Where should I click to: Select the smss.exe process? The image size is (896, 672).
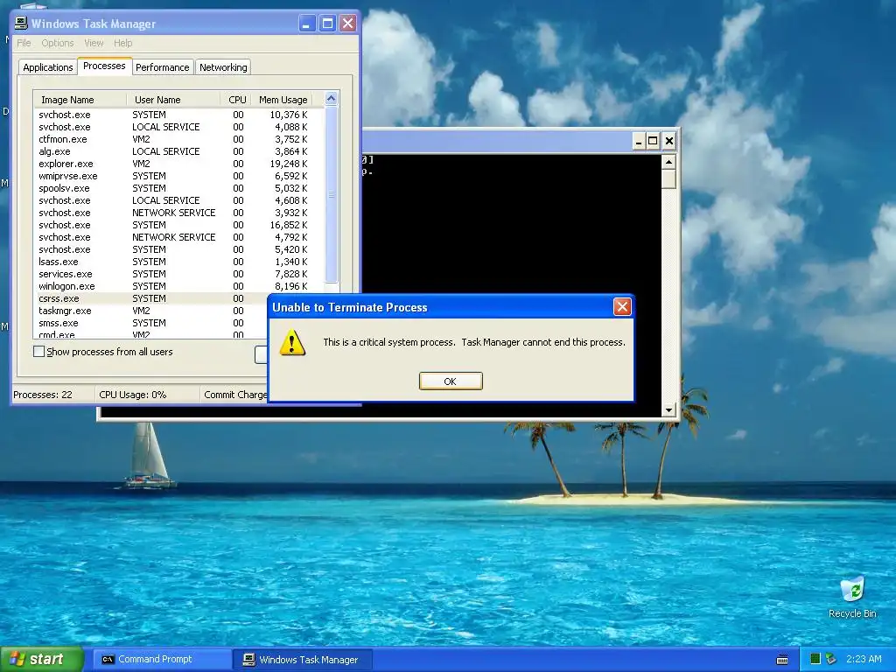(x=150, y=323)
